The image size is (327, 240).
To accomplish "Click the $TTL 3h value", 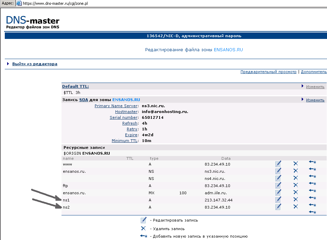I will tap(72, 93).
